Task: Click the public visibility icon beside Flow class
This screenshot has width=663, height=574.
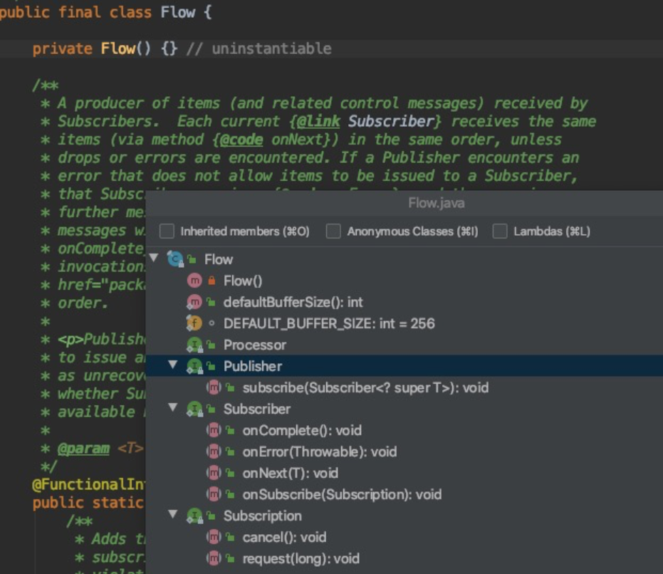Action: tap(192, 259)
